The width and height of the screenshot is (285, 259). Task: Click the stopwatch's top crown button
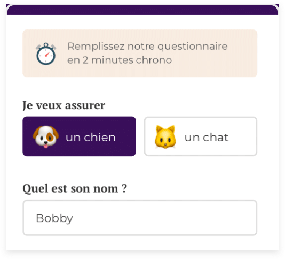click(46, 44)
